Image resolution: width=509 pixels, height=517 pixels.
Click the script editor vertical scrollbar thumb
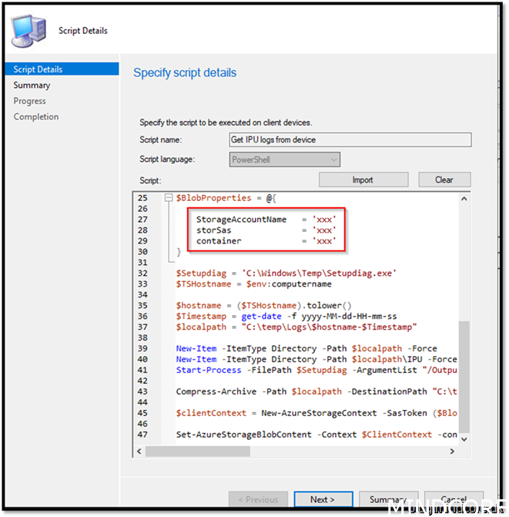coord(464,378)
